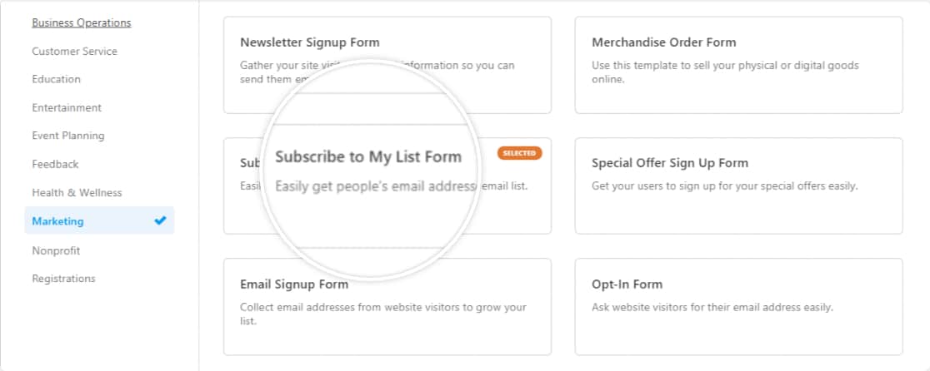Select the Feedback category
Image resolution: width=930 pixels, height=371 pixels.
[x=55, y=165]
